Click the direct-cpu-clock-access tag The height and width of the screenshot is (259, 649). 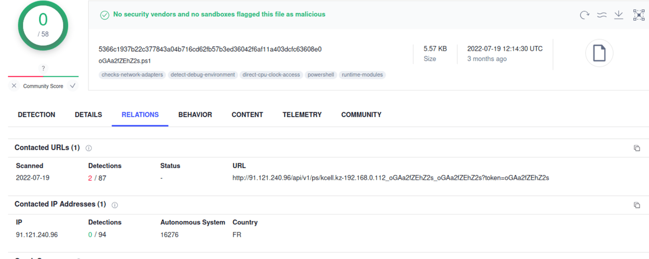point(271,75)
